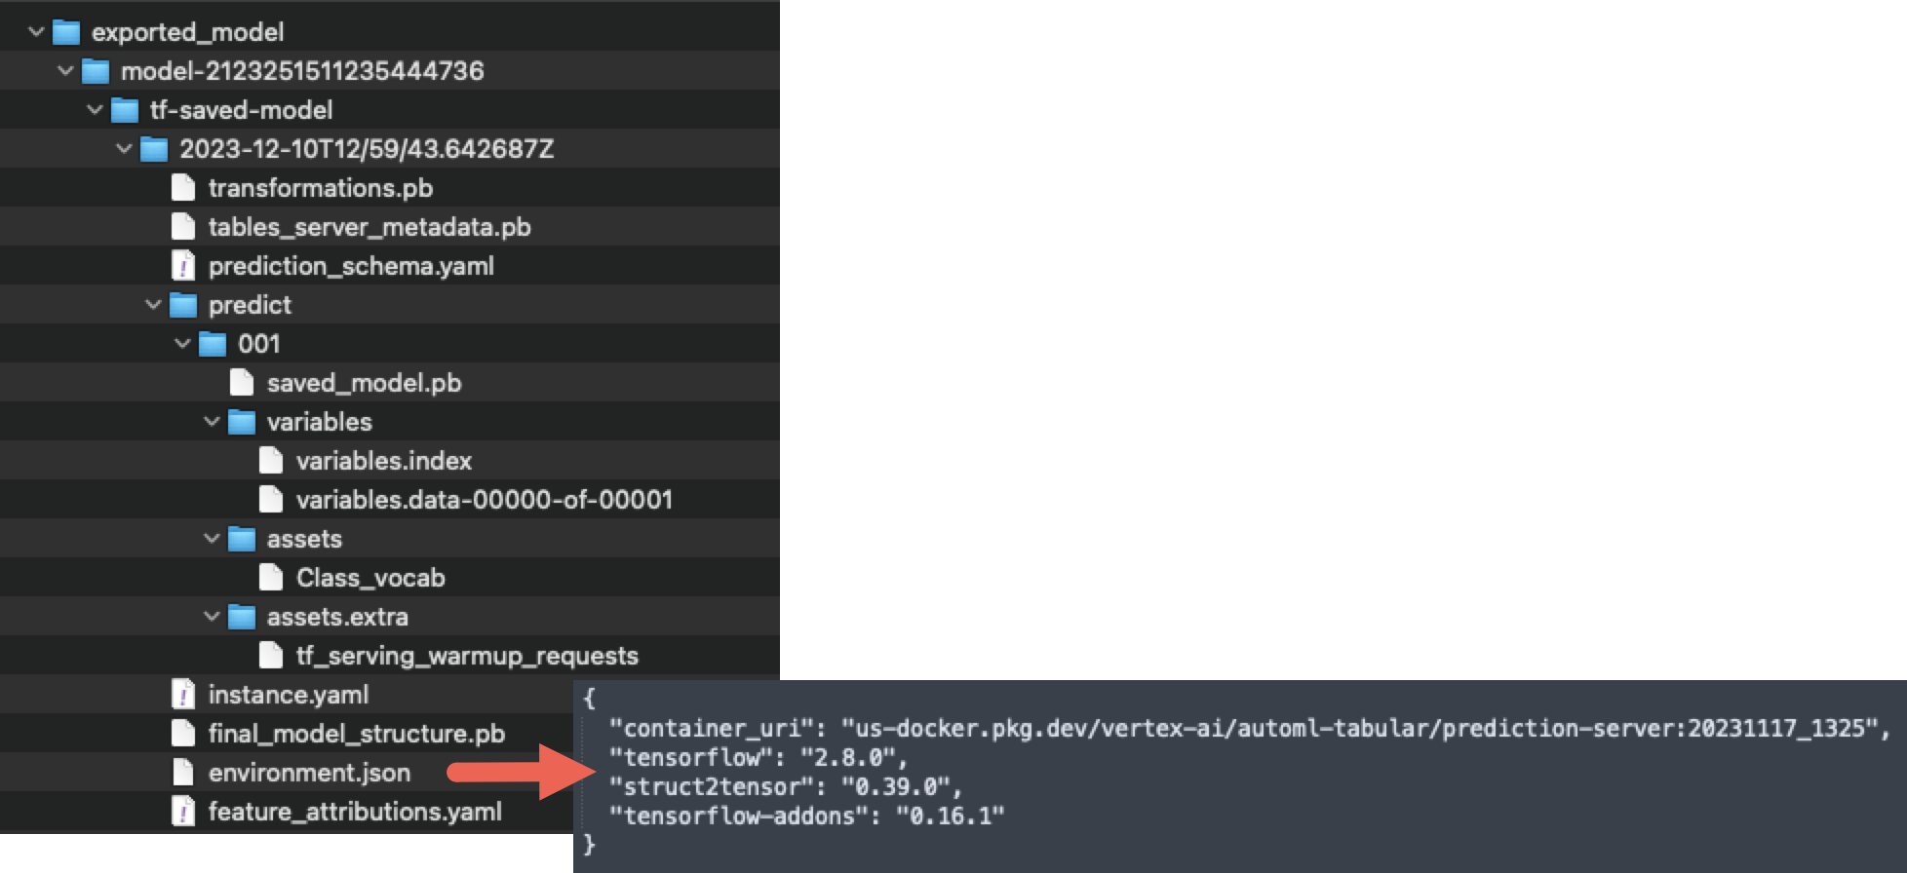This screenshot has width=1907, height=873.
Task: Click the folder icon for assets.extra
Action: point(241,616)
